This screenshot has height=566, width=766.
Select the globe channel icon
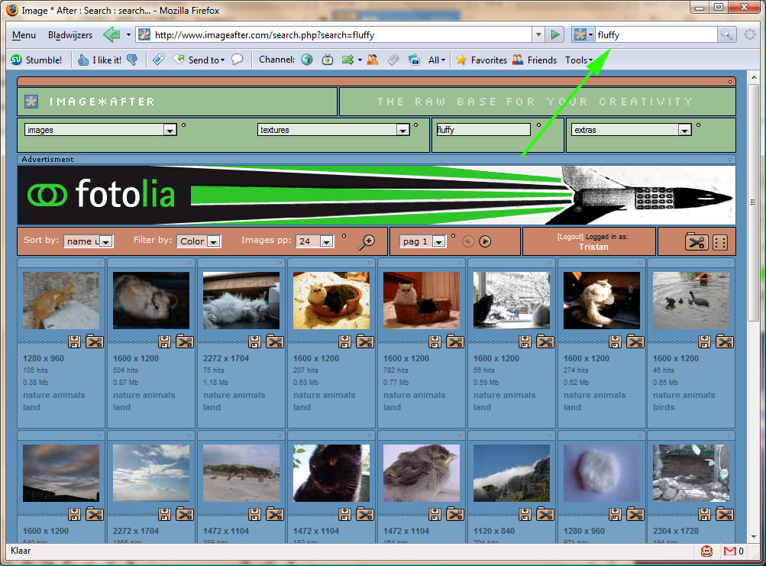tap(307, 60)
